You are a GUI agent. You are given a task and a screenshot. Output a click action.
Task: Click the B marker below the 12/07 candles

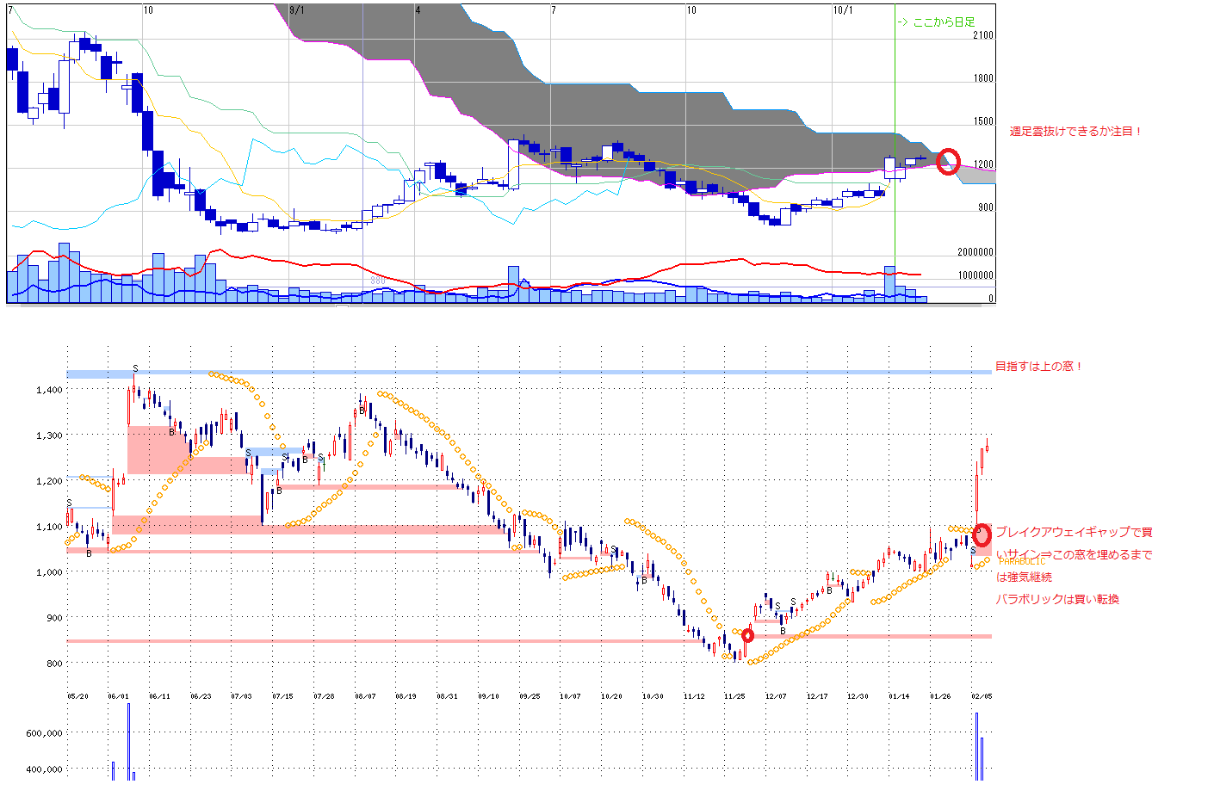(x=783, y=631)
